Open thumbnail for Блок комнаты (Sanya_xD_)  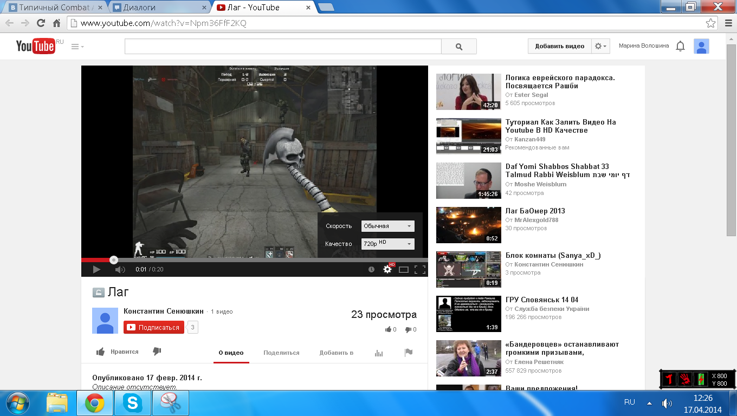click(469, 270)
